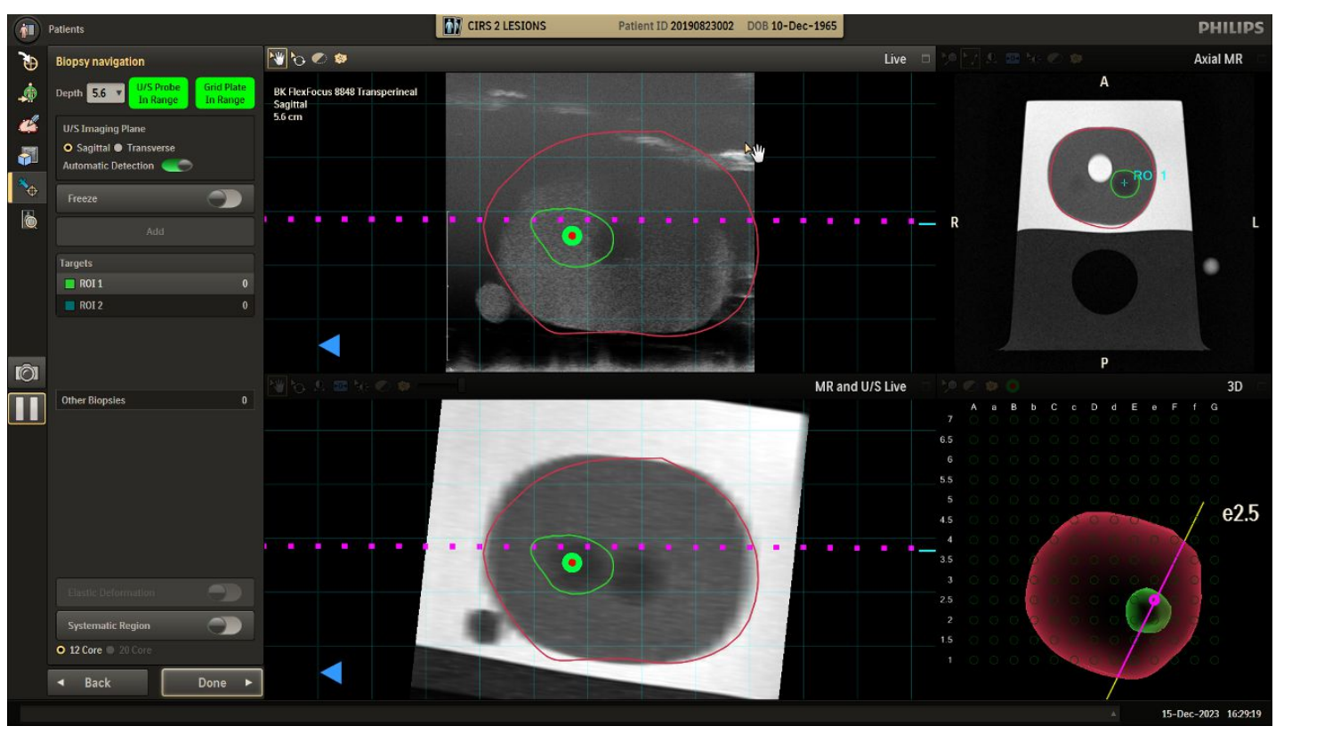The image size is (1324, 734).
Task: Select ROI 2 in the Targets list
Action: (155, 305)
